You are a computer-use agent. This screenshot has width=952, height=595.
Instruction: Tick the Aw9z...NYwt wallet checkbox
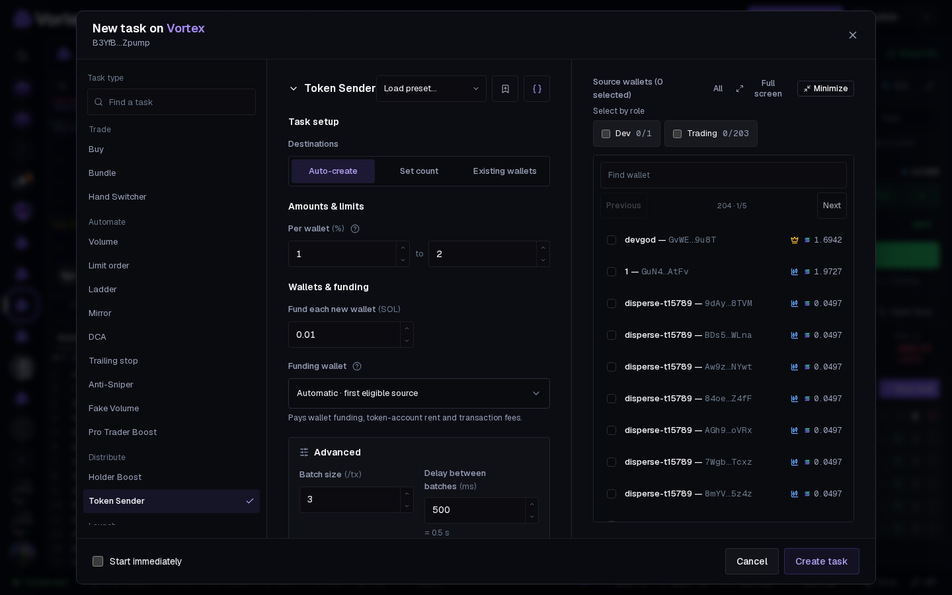coord(612,367)
